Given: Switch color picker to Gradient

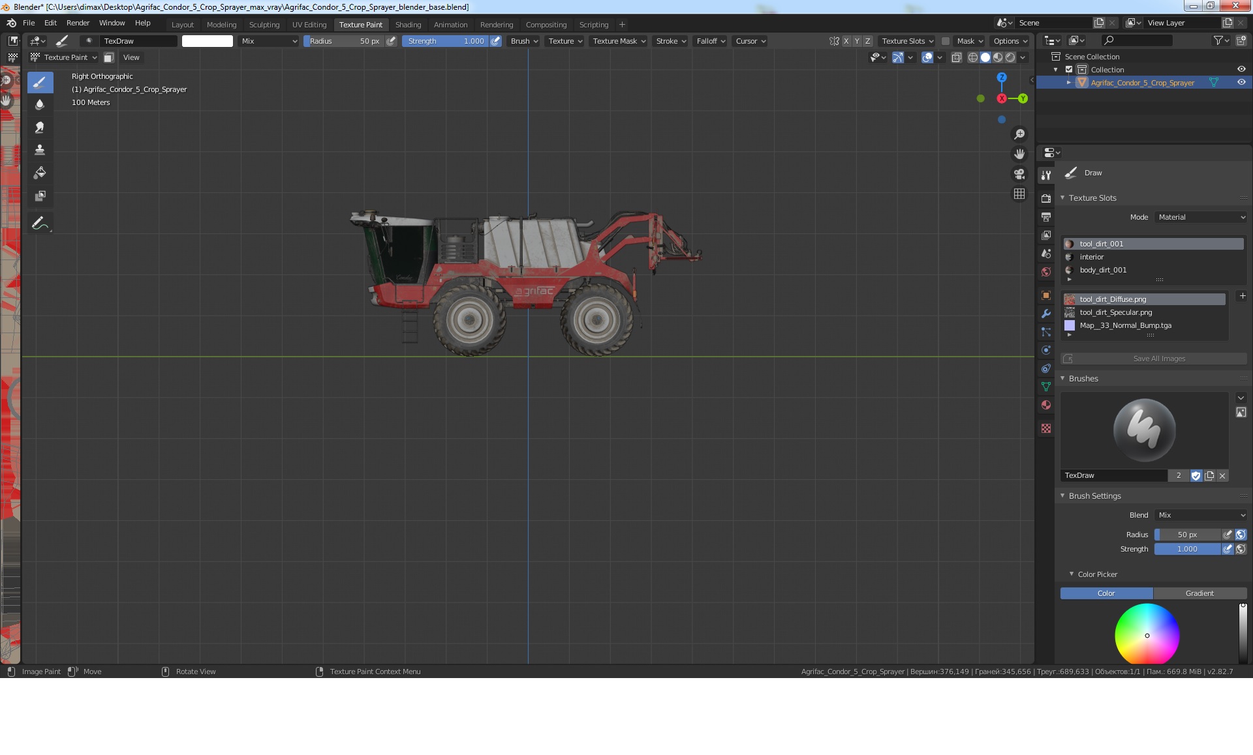Looking at the screenshot, I should coord(1199,593).
